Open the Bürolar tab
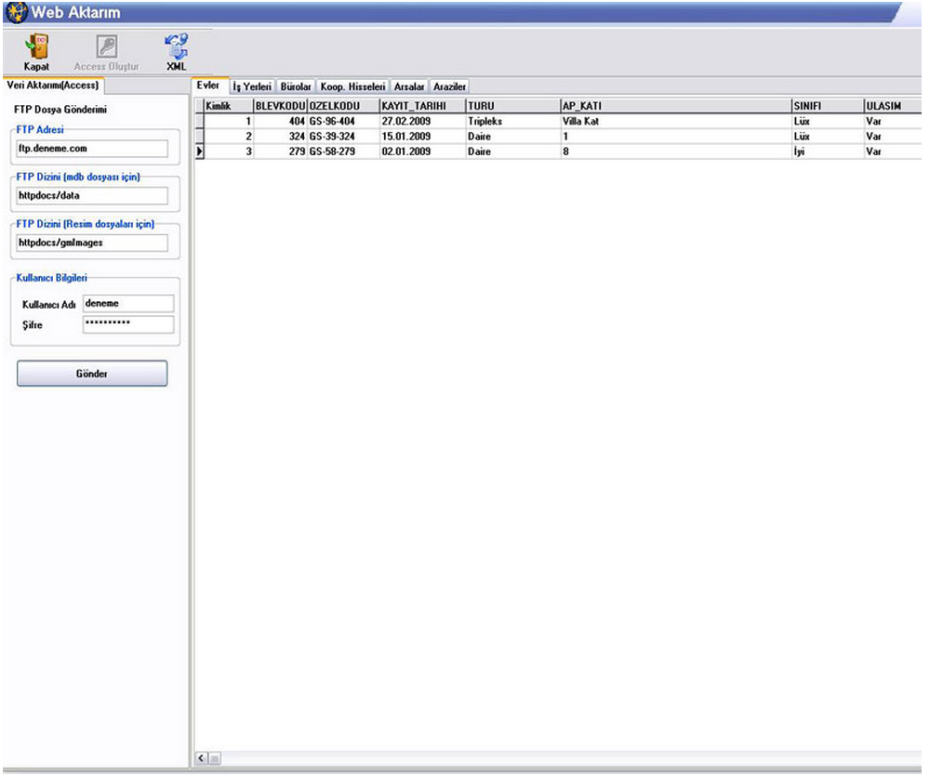The width and height of the screenshot is (930, 776). (x=296, y=86)
